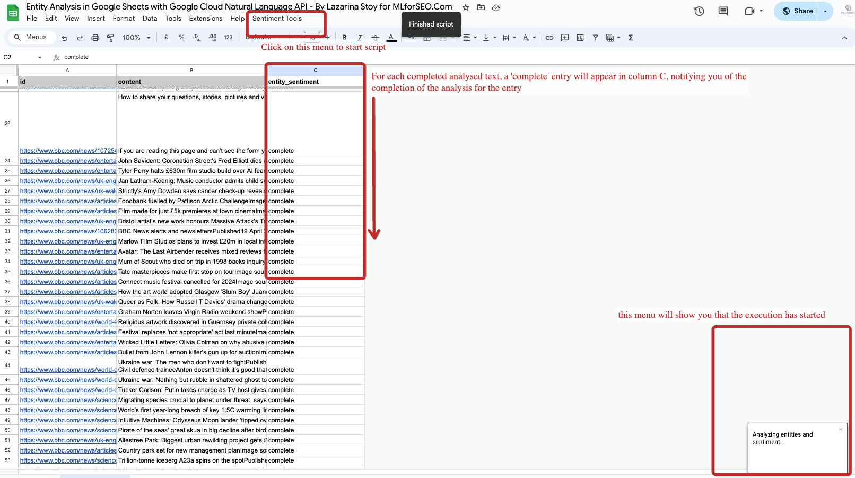Create a filter icon
Image resolution: width=855 pixels, height=478 pixels.
coord(596,38)
